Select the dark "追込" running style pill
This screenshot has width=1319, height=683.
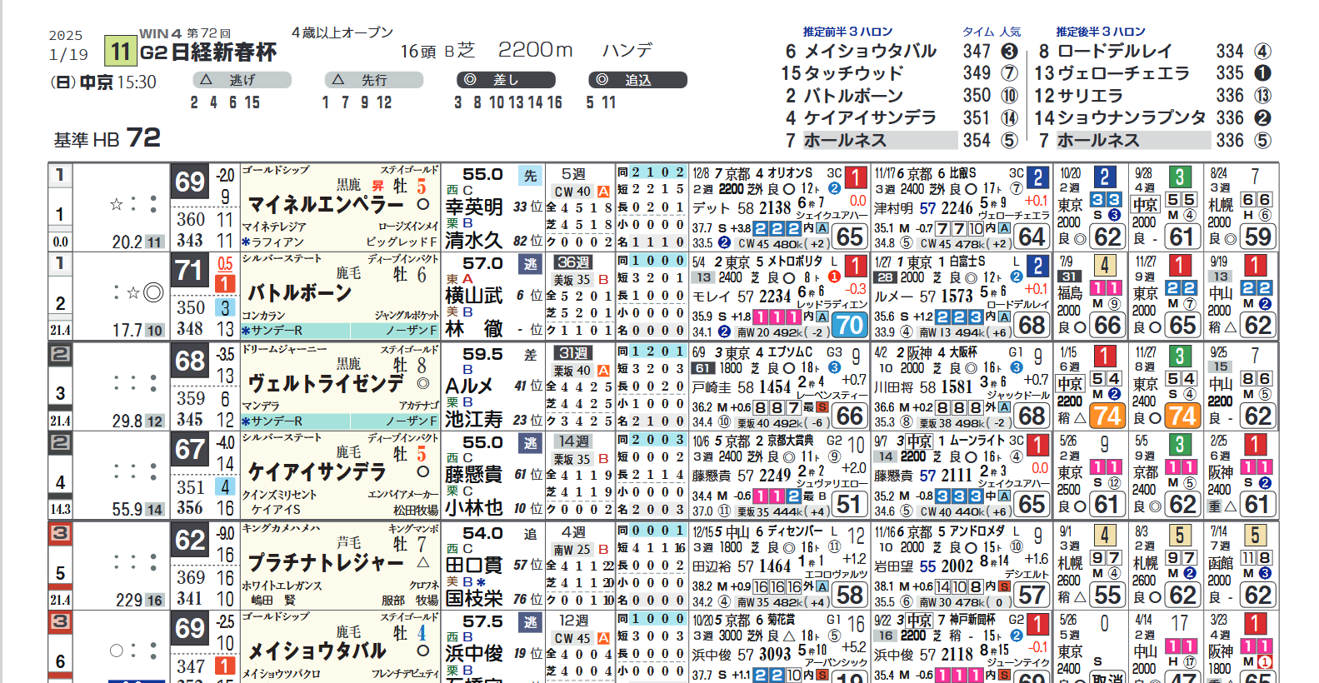637,80
